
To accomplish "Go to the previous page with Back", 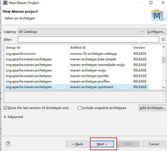I will coord(78,144).
